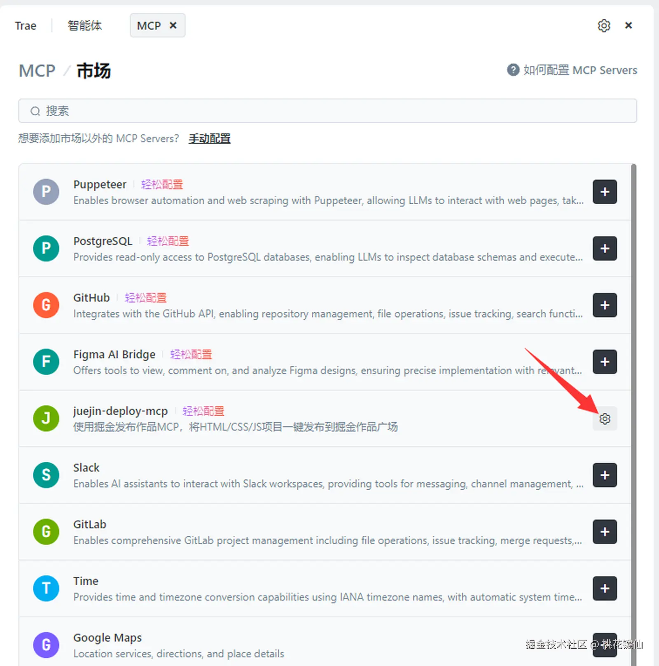Click 轻松配置 tag next to Puppeteer
Screen dimensions: 659x666
tap(162, 185)
